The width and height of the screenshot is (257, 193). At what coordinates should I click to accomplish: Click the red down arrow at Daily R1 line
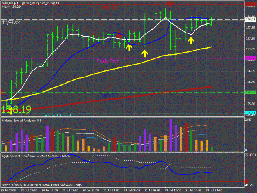(x=171, y=4)
